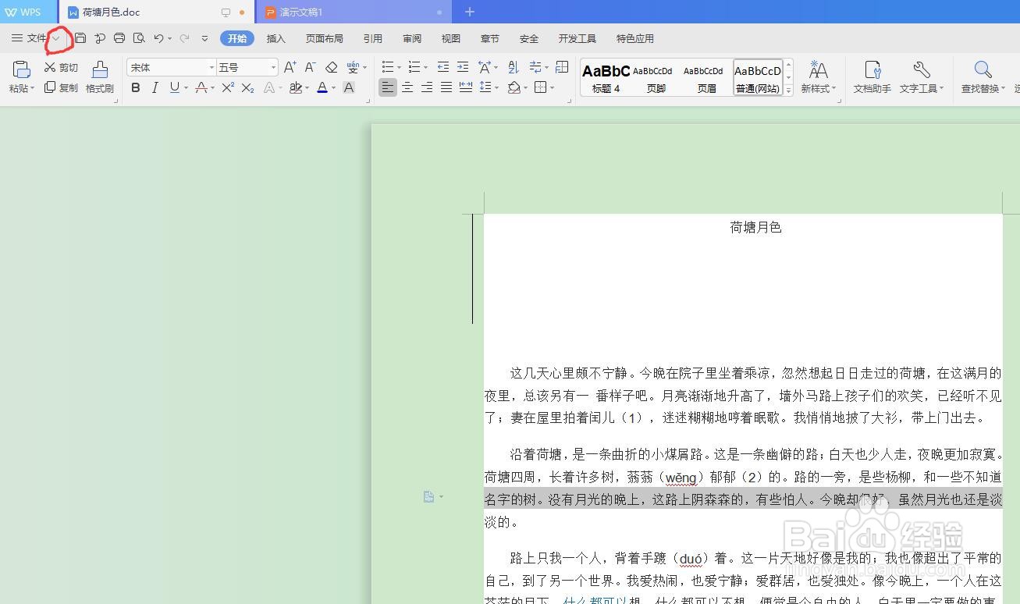The height and width of the screenshot is (604, 1020).
Task: Open the numbered list dropdown
Action: click(x=425, y=68)
